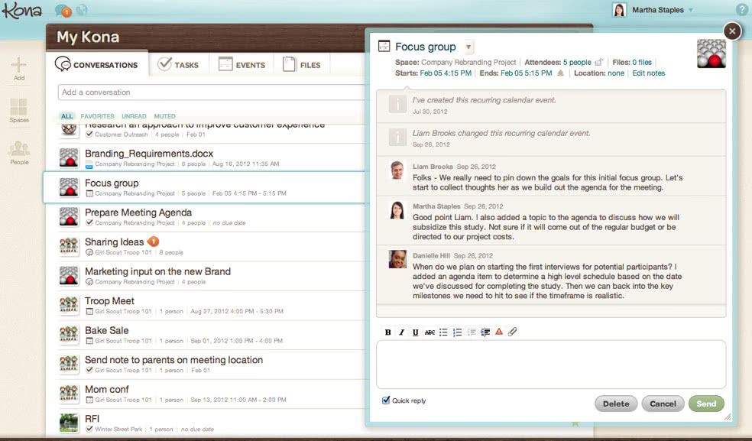Image resolution: width=752 pixels, height=441 pixels.
Task: Edit end time Feb 05 5:15 PM
Action: (x=526, y=73)
